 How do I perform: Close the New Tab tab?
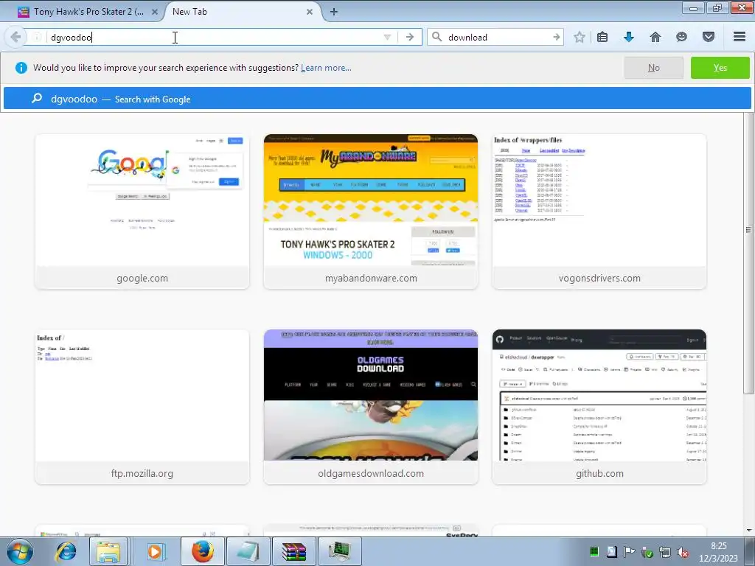310,12
